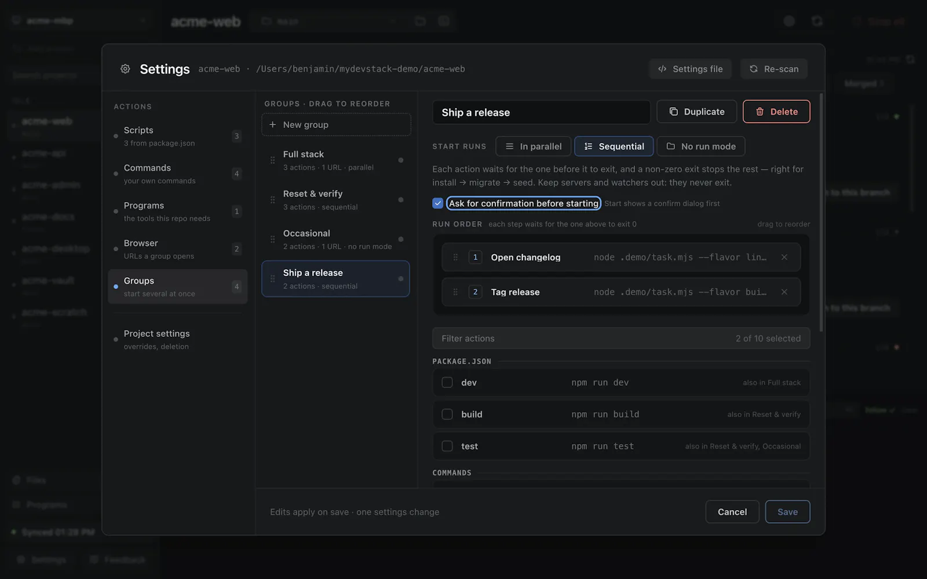The height and width of the screenshot is (579, 927).
Task: Select the Reset & verify group
Action: click(336, 200)
